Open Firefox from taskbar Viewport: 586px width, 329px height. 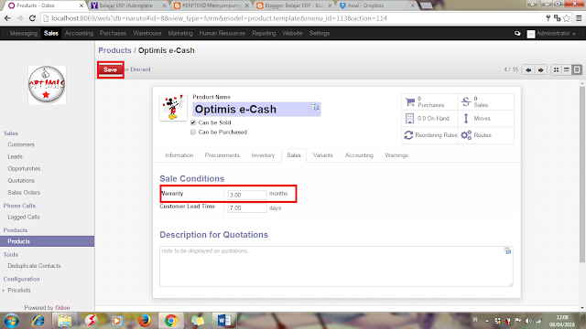(145, 321)
